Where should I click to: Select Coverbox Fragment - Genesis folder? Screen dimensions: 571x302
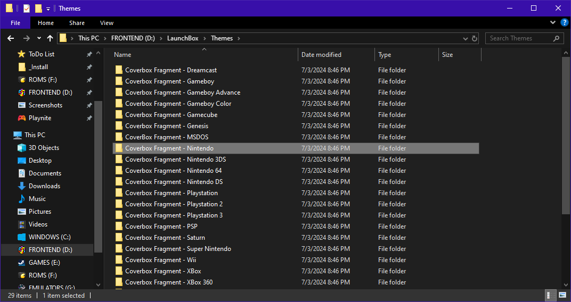pyautogui.click(x=296, y=125)
